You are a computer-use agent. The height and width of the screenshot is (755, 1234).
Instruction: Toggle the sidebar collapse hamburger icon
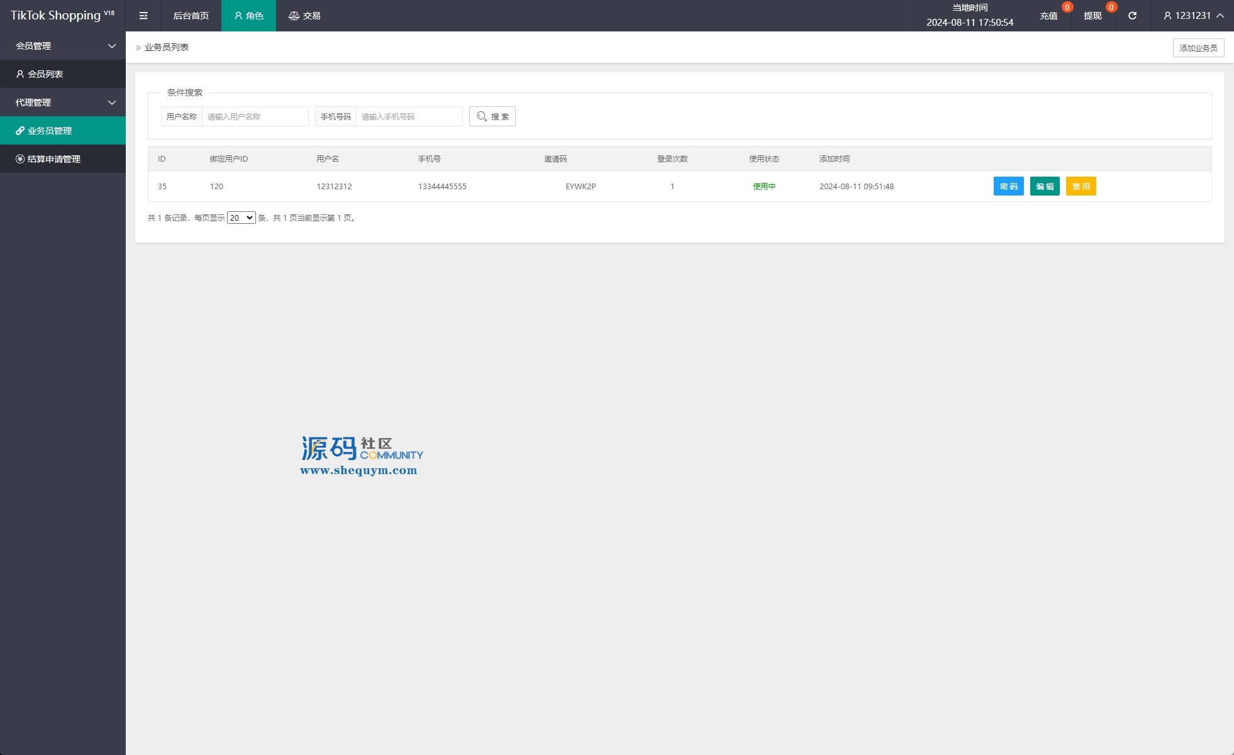(x=143, y=16)
